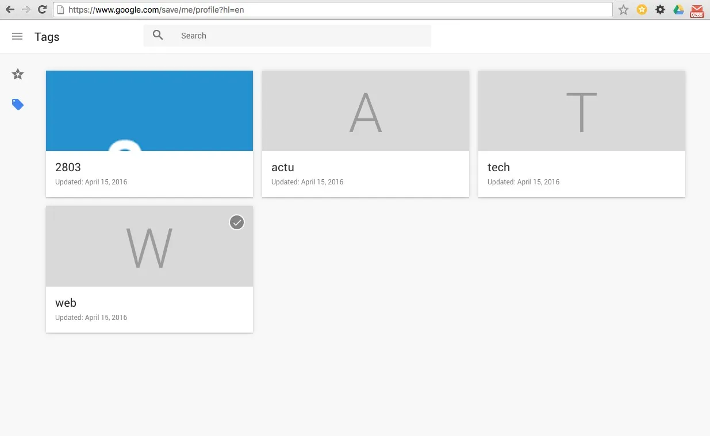Screen dimensions: 710x436
Task: Open the starred saves sidebar icon
Action: pyautogui.click(x=18, y=74)
